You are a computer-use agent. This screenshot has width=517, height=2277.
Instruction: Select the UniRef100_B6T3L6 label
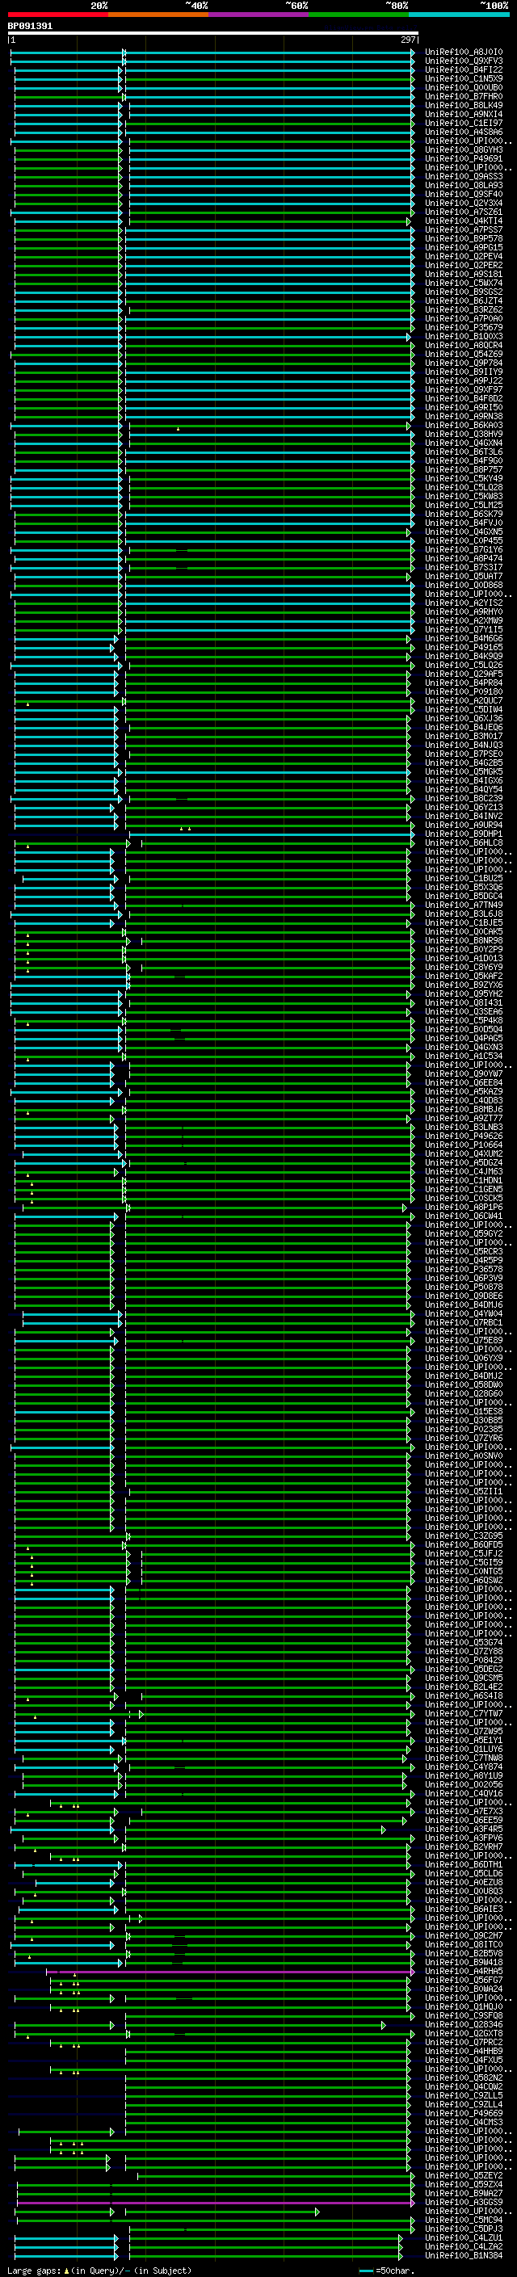463,452
